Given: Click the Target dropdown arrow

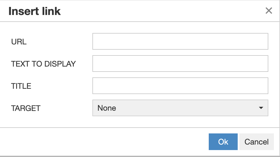Looking at the screenshot, I should coord(261,108).
